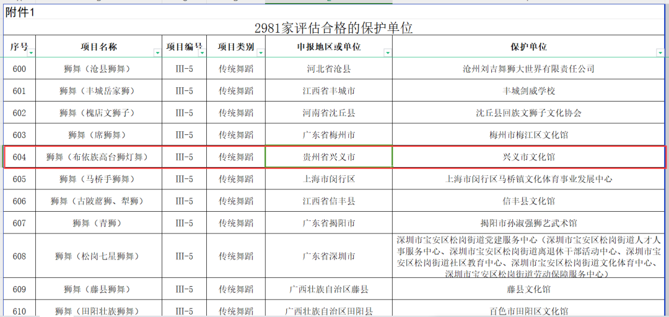Select the row number cell 604
Viewport: 669px width, 317px height.
point(19,157)
